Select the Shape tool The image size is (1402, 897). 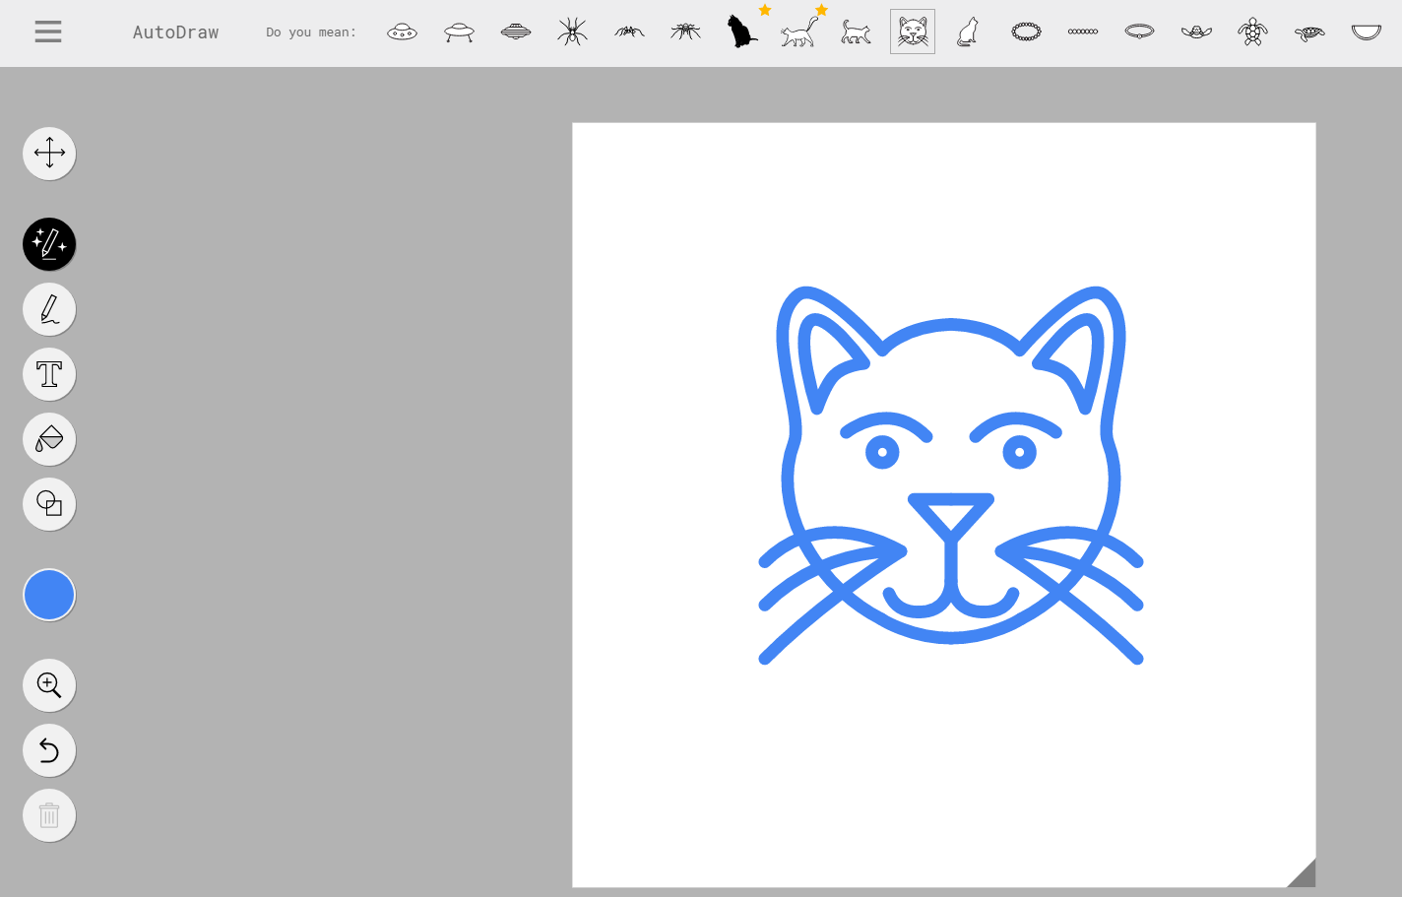49,504
